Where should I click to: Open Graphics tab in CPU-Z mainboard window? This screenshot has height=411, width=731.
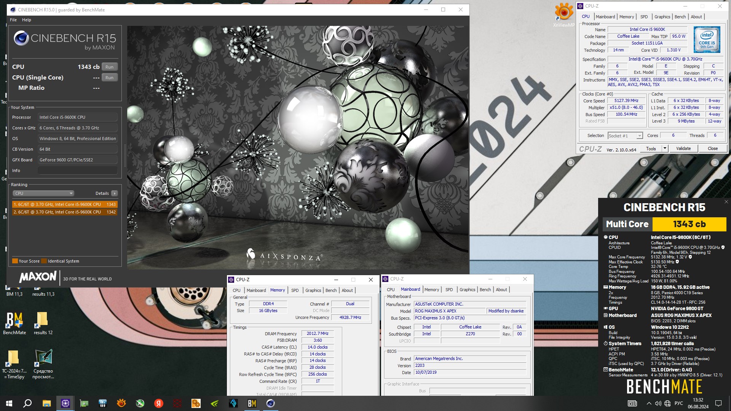pos(468,290)
